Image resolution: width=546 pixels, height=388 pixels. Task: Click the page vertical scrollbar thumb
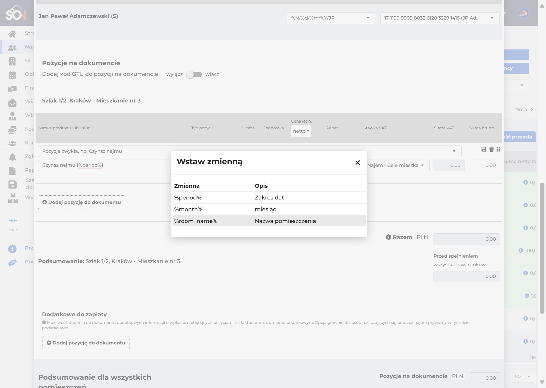tap(542, 248)
